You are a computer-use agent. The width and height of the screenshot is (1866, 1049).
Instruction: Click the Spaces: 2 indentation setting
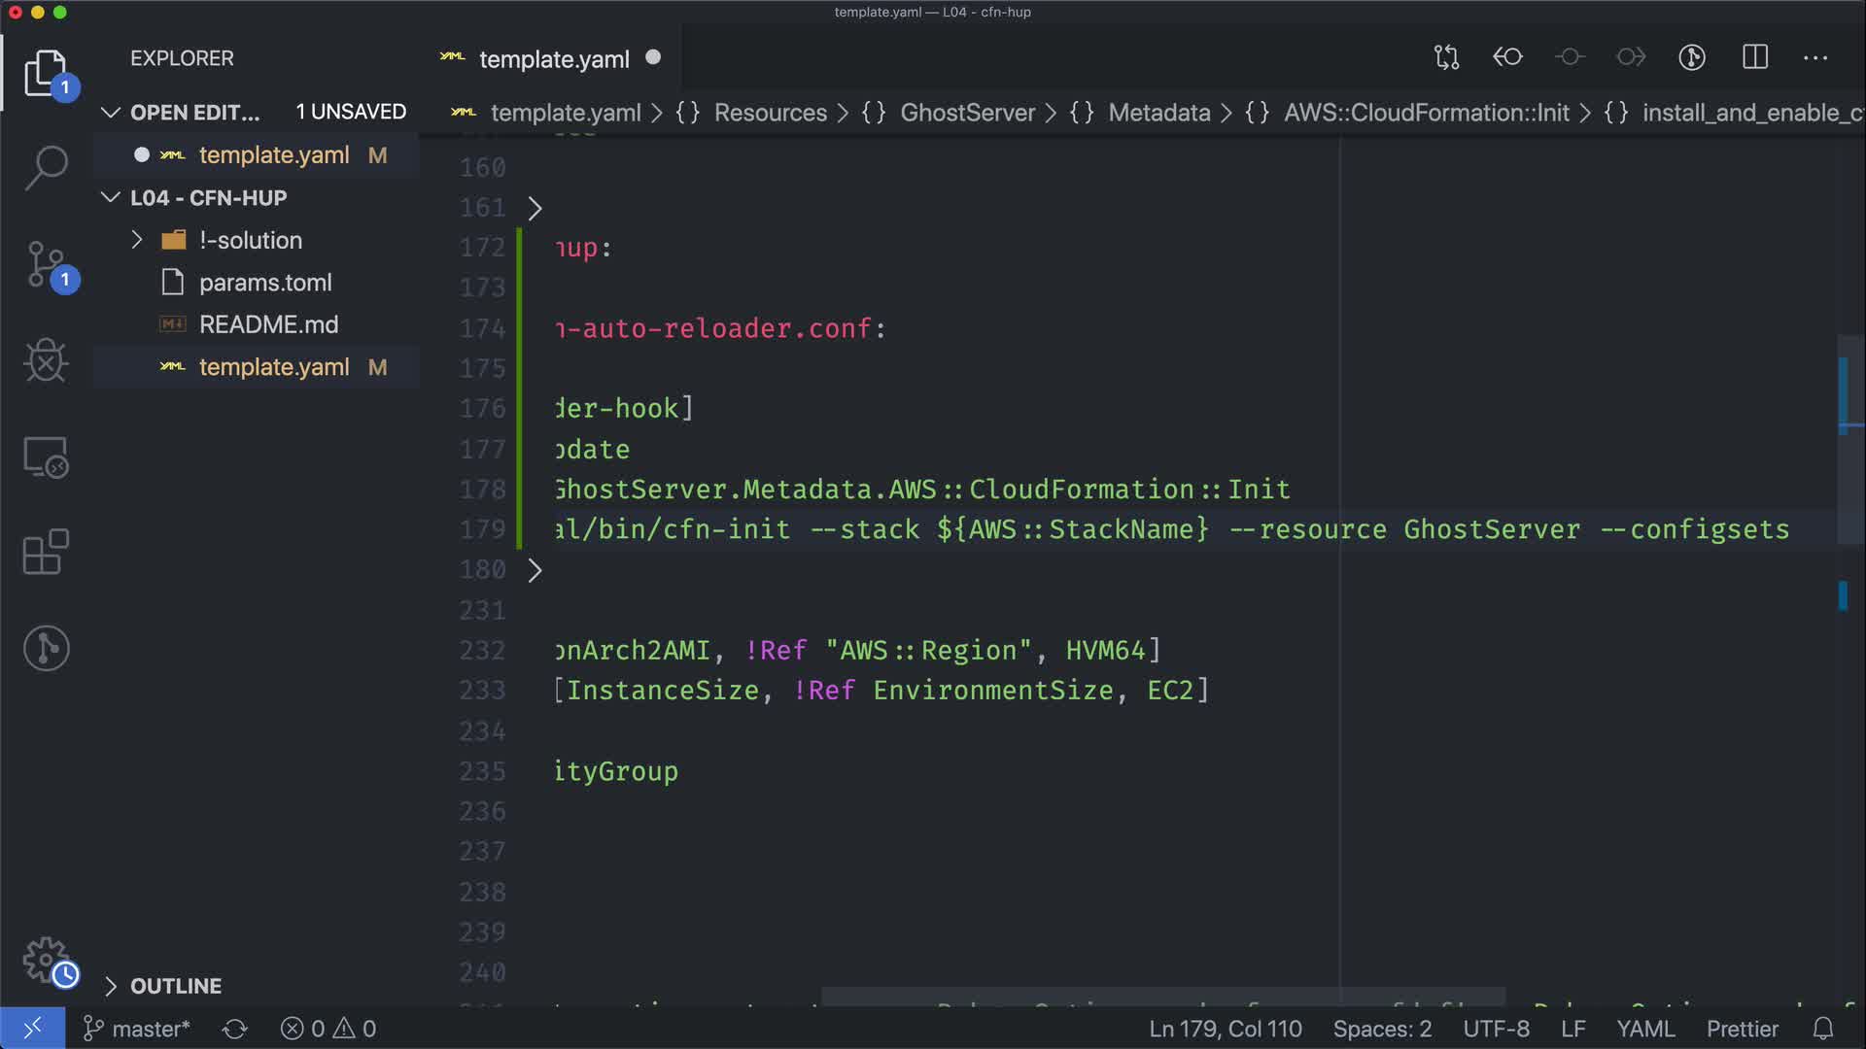coord(1381,1029)
